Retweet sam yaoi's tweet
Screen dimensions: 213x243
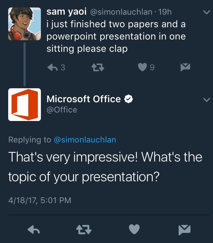tap(98, 67)
